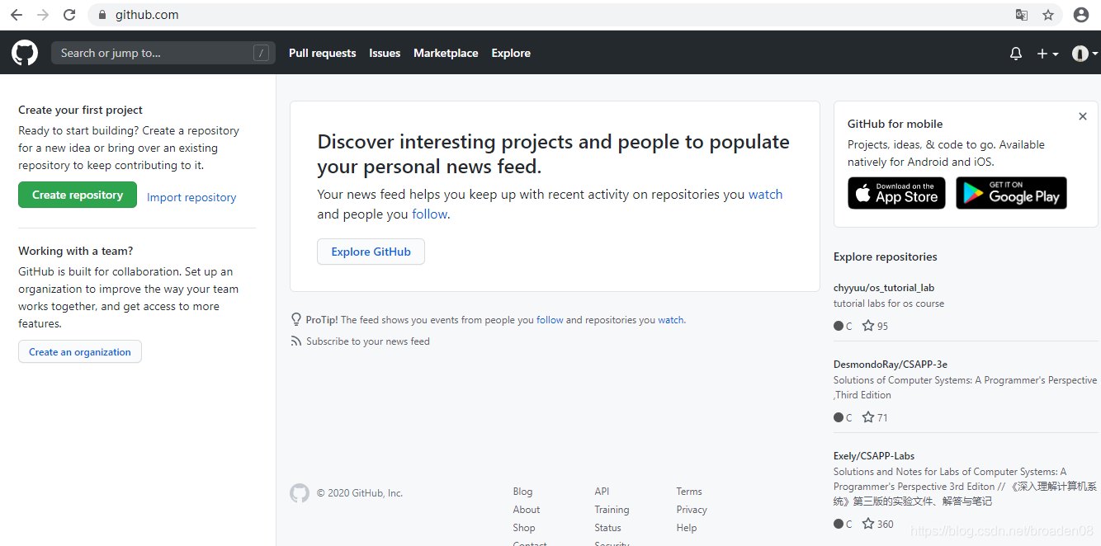Click the Create repository button

[x=78, y=195]
